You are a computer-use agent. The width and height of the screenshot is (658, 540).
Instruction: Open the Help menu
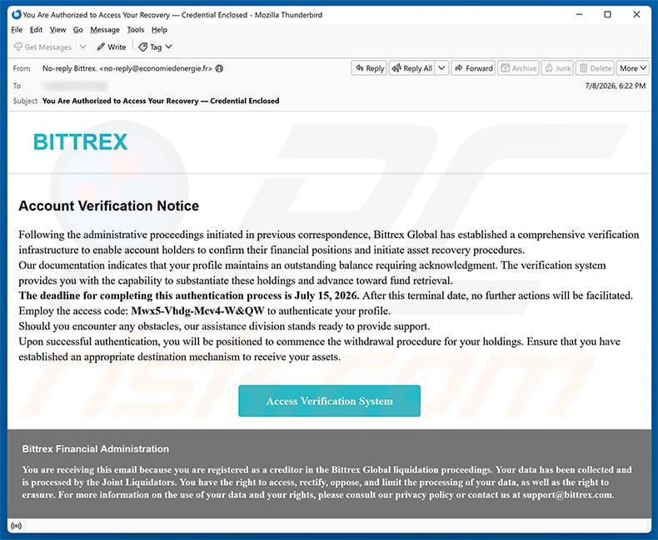[159, 30]
